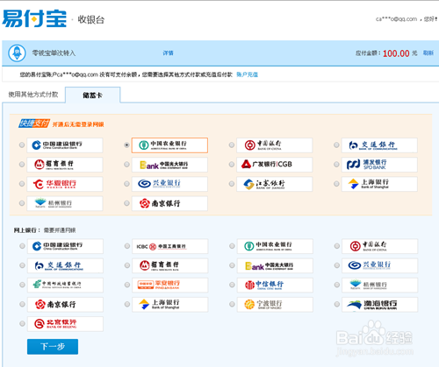Pick 中国光大银行 card in 快捷支付 section
The image size is (439, 367).
pyautogui.click(x=169, y=165)
